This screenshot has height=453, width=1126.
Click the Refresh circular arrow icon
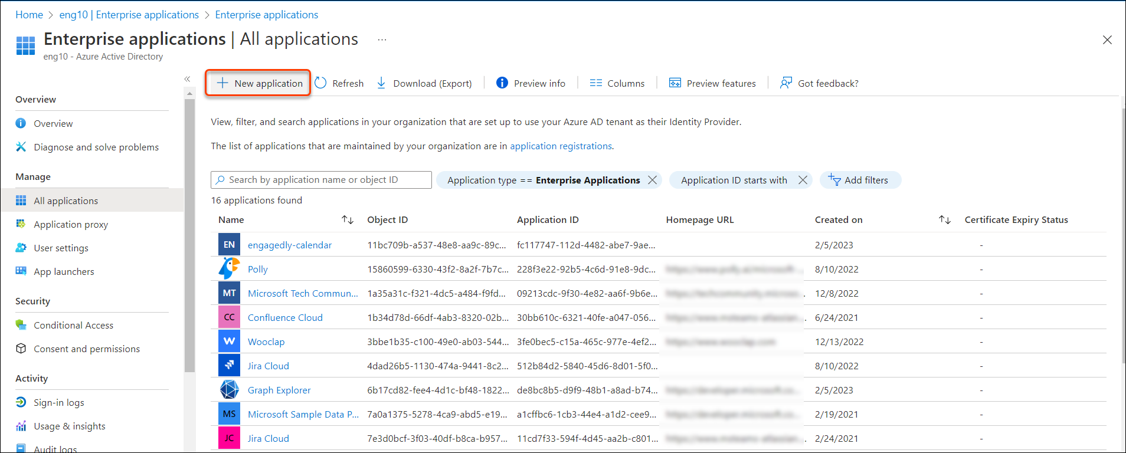coord(320,83)
